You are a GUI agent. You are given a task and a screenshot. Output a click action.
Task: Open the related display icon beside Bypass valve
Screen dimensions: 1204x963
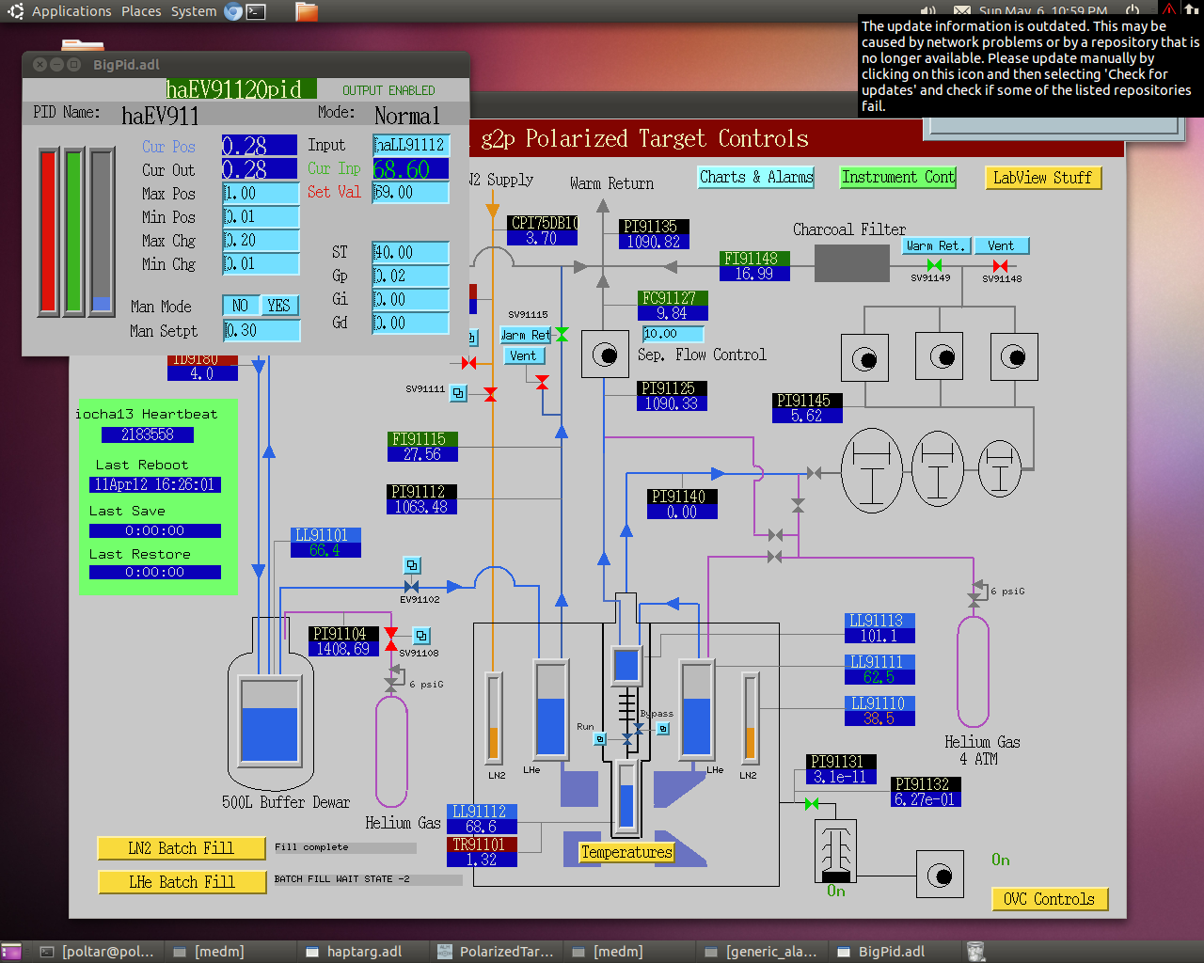[663, 729]
